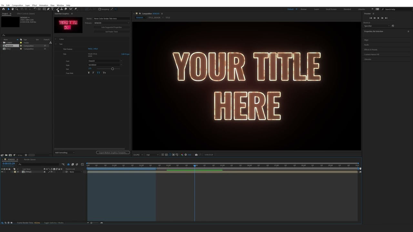Toggle Snapping in the toolbar
The image size is (413, 232).
tap(100, 9)
